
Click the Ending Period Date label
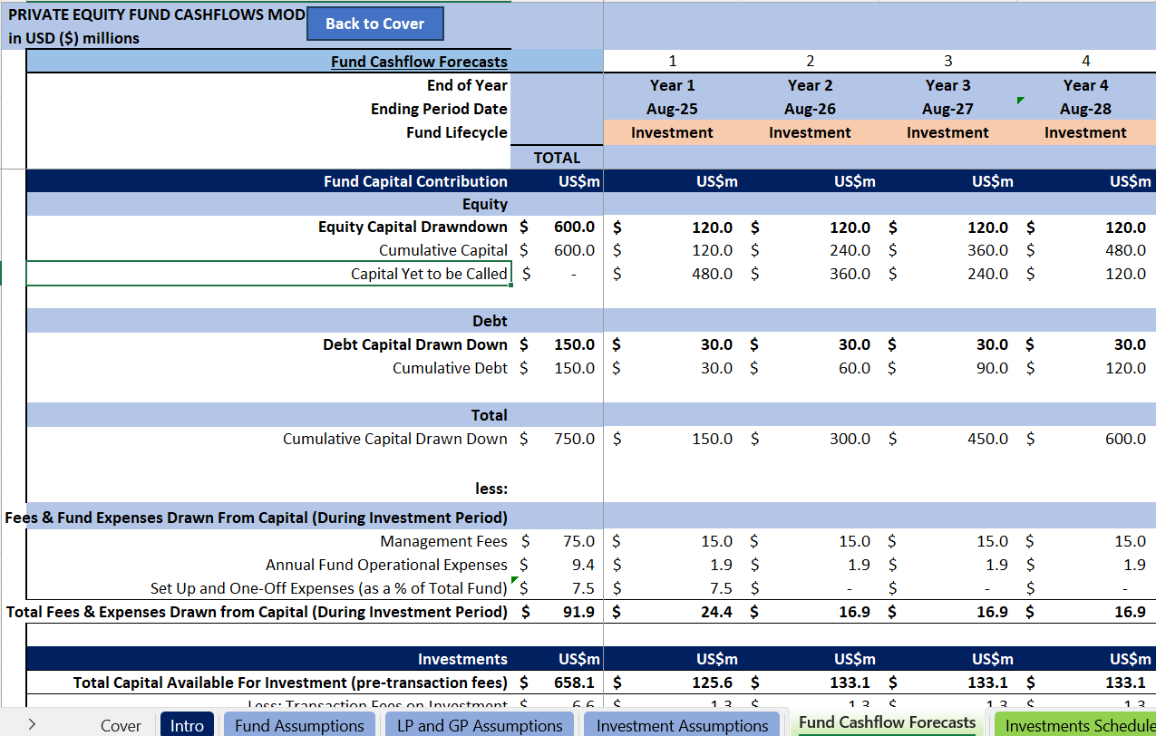439,109
